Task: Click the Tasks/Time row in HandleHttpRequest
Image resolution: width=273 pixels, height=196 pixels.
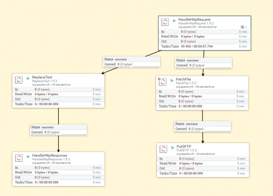Action: [x=203, y=46]
